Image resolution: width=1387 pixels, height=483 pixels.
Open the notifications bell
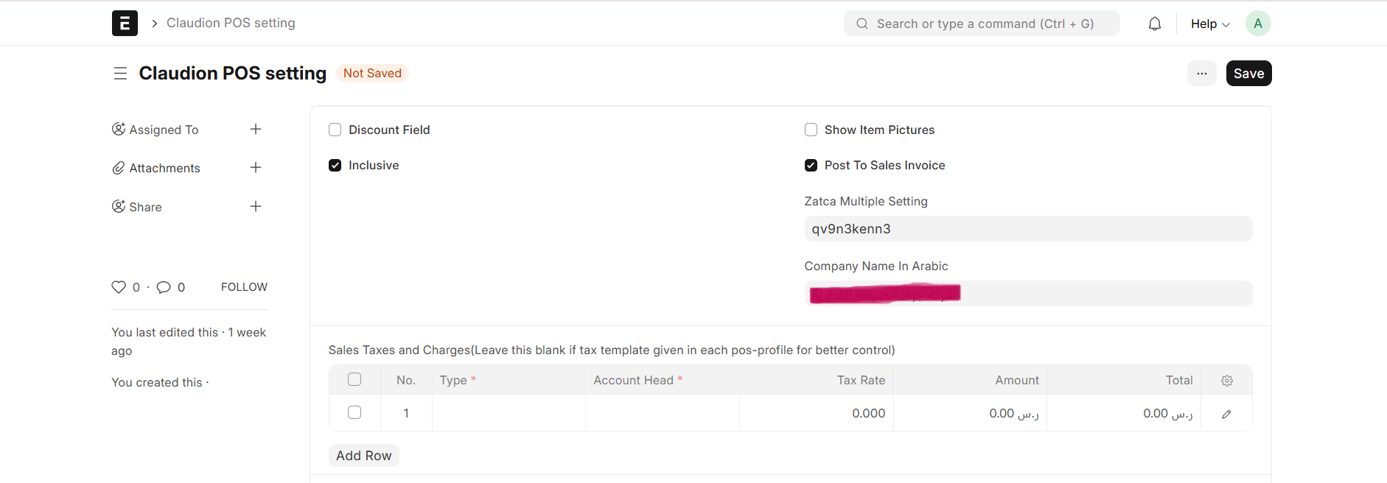[1155, 24]
